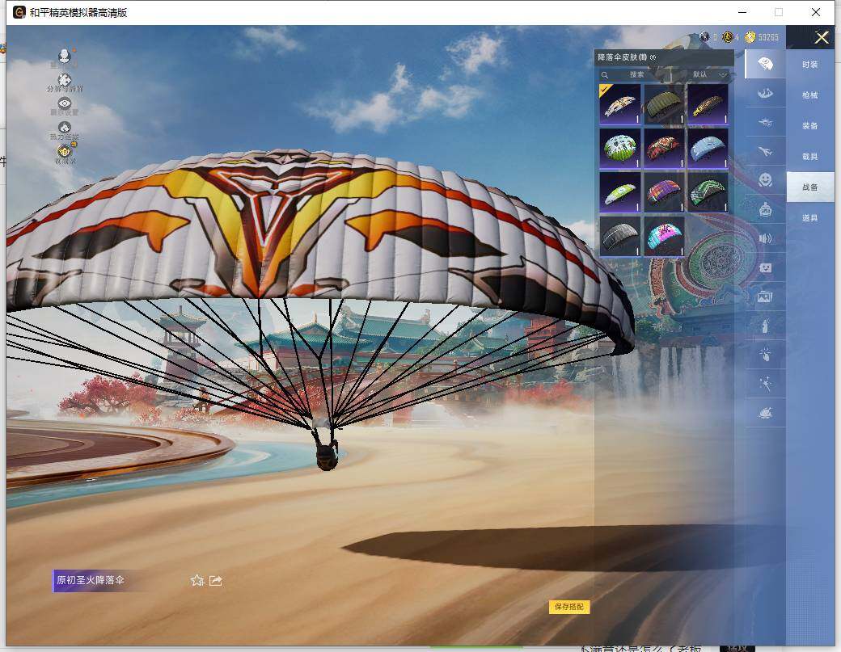Switch to the 载具 tab
841x652 pixels.
point(810,157)
